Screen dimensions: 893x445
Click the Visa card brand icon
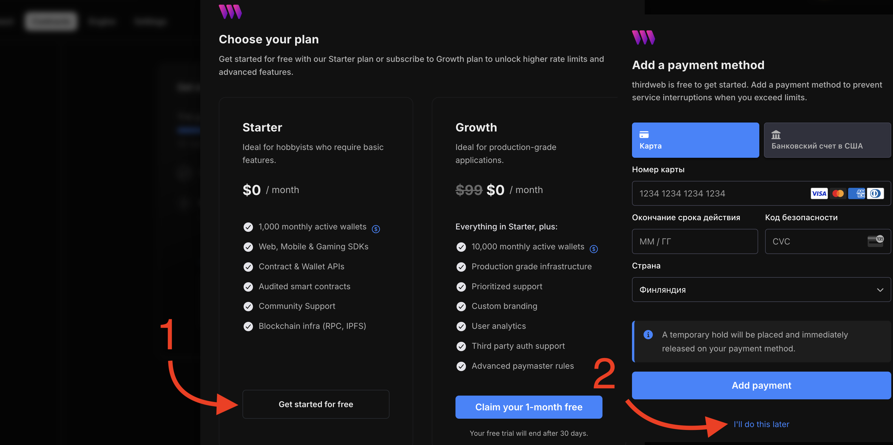[819, 193]
